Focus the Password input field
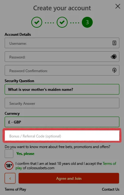 (x=62, y=57)
